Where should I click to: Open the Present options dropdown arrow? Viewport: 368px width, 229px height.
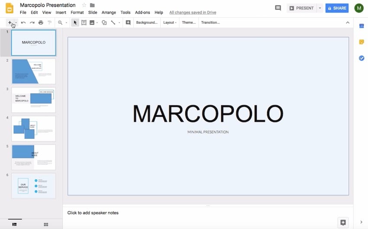(320, 8)
